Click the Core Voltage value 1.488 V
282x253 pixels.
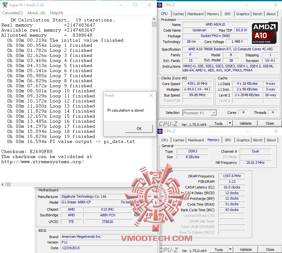tap(237, 41)
